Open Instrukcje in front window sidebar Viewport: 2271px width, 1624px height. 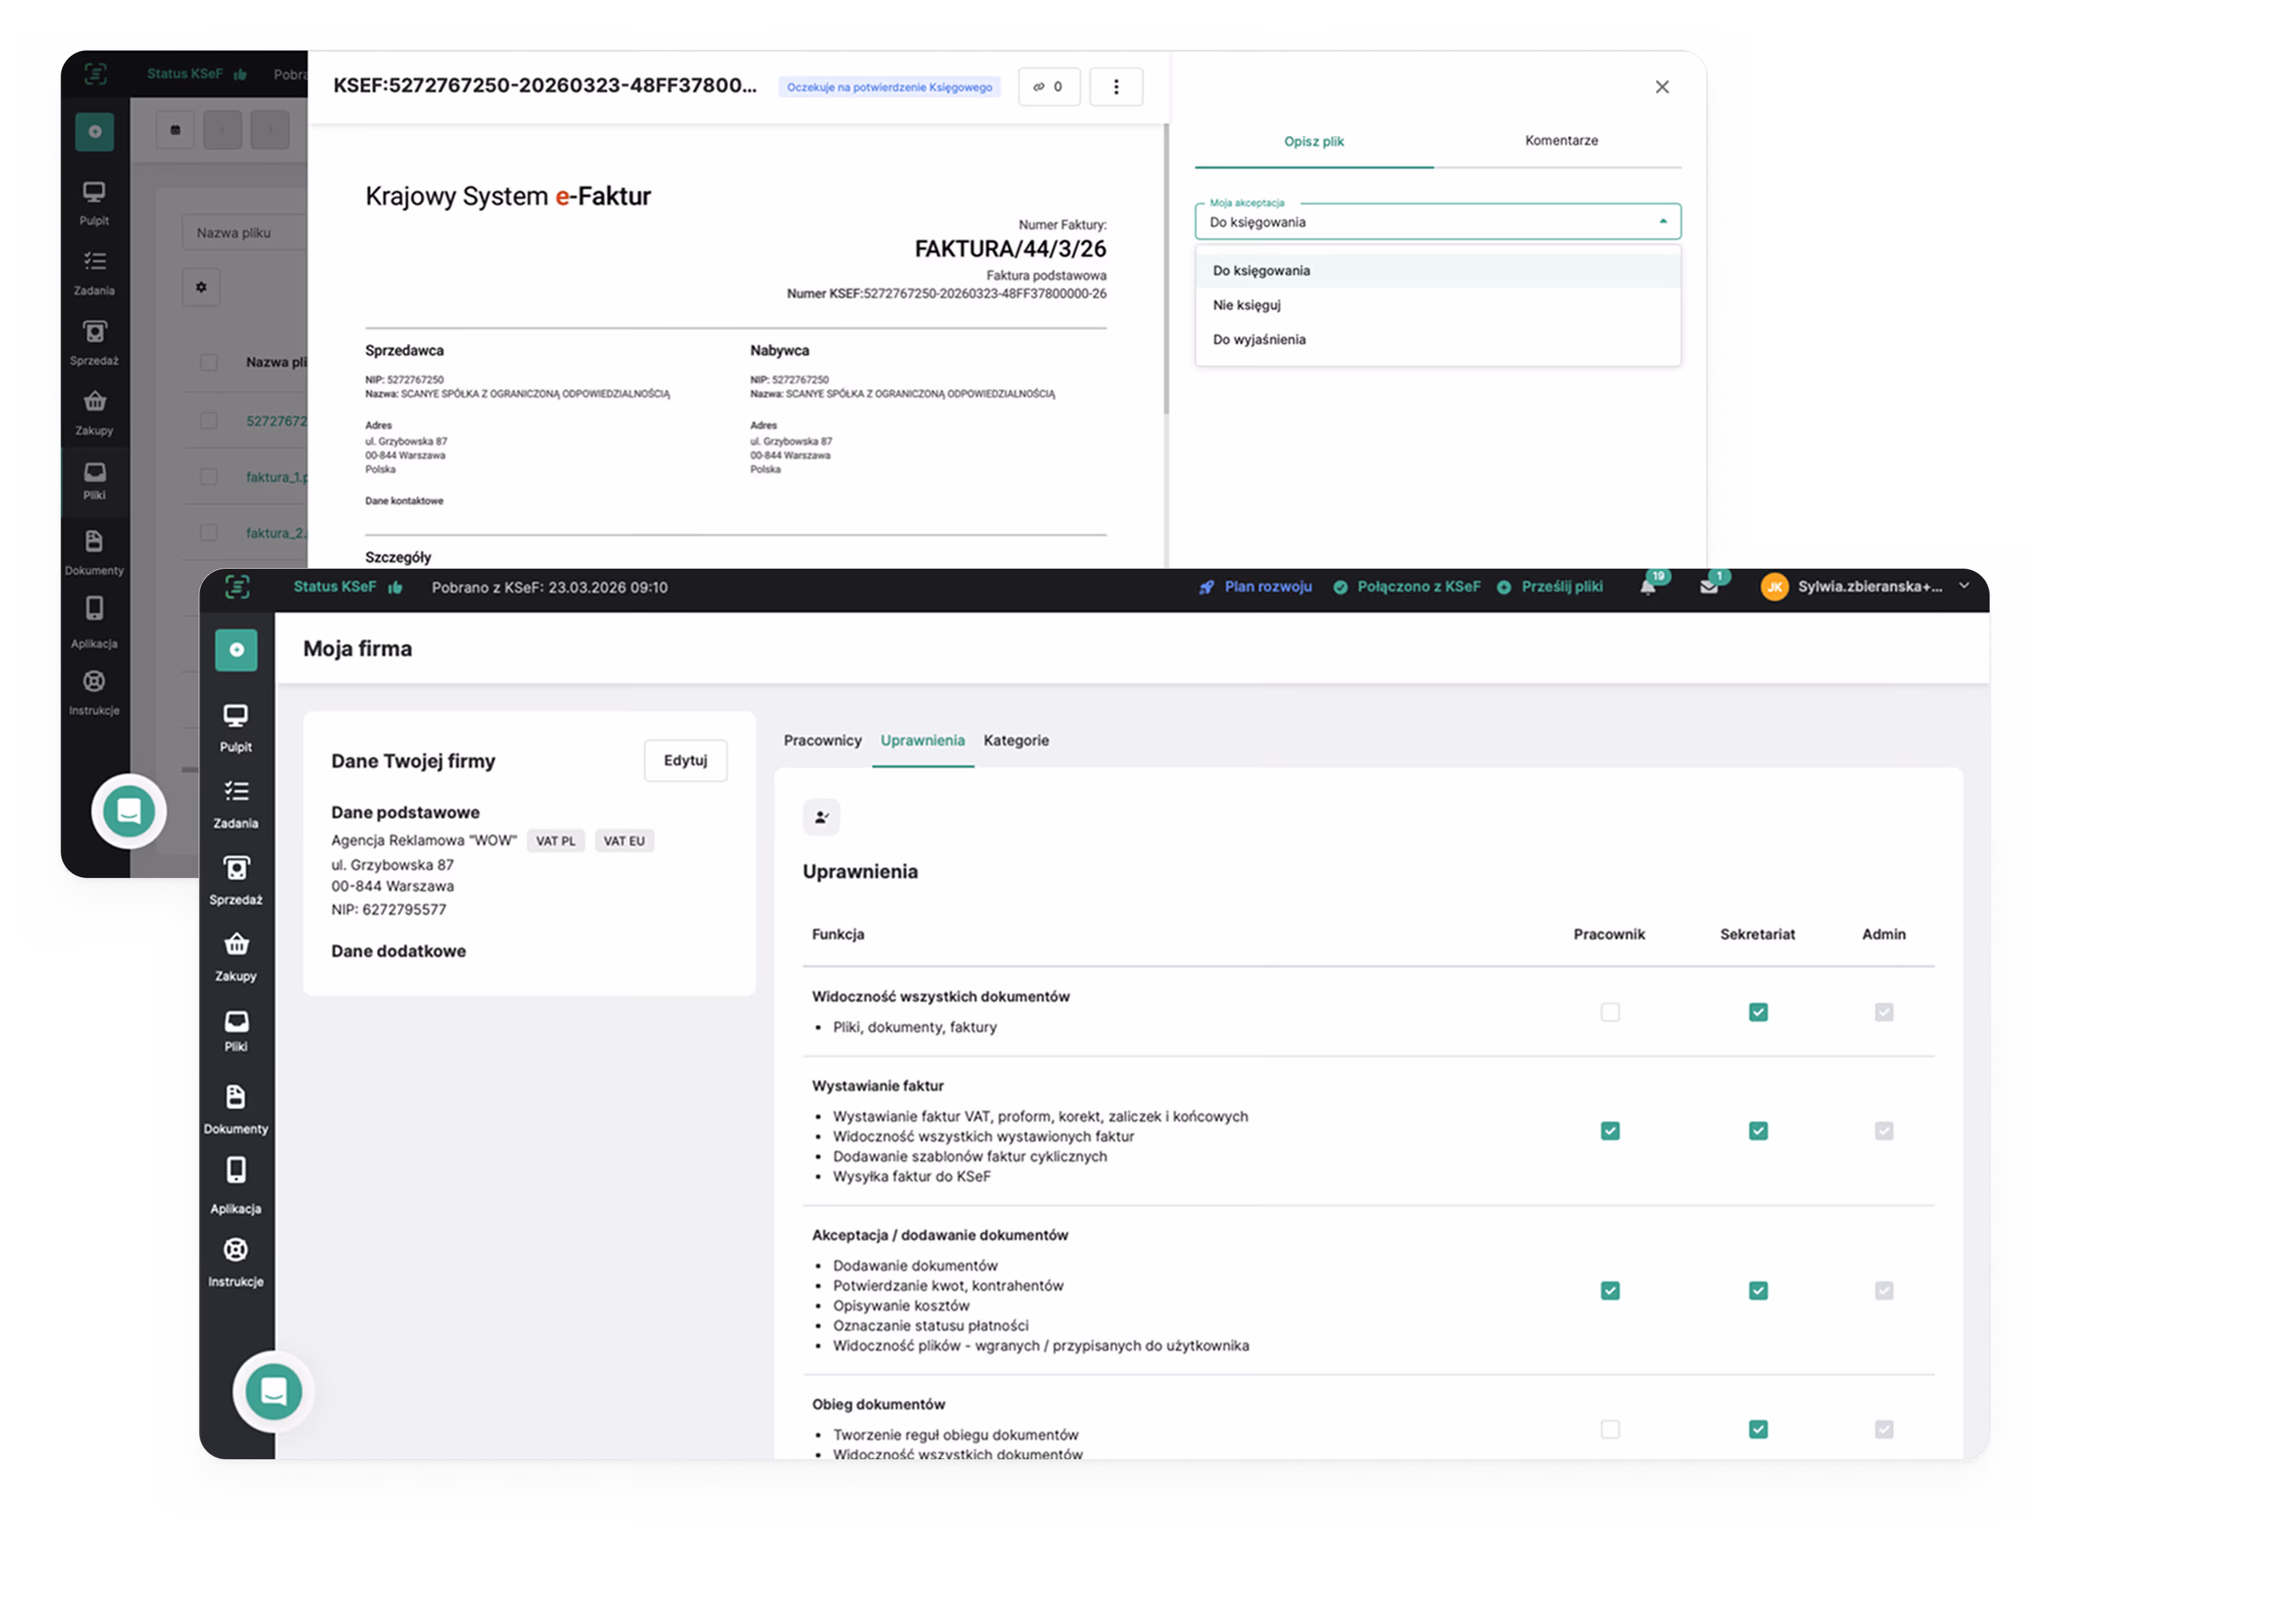(236, 1262)
